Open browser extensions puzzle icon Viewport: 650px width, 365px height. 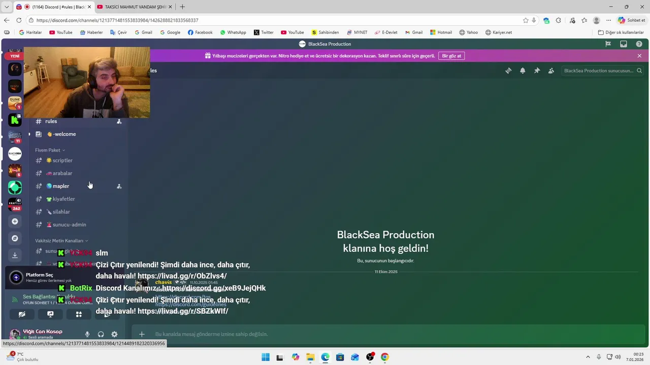tap(558, 20)
